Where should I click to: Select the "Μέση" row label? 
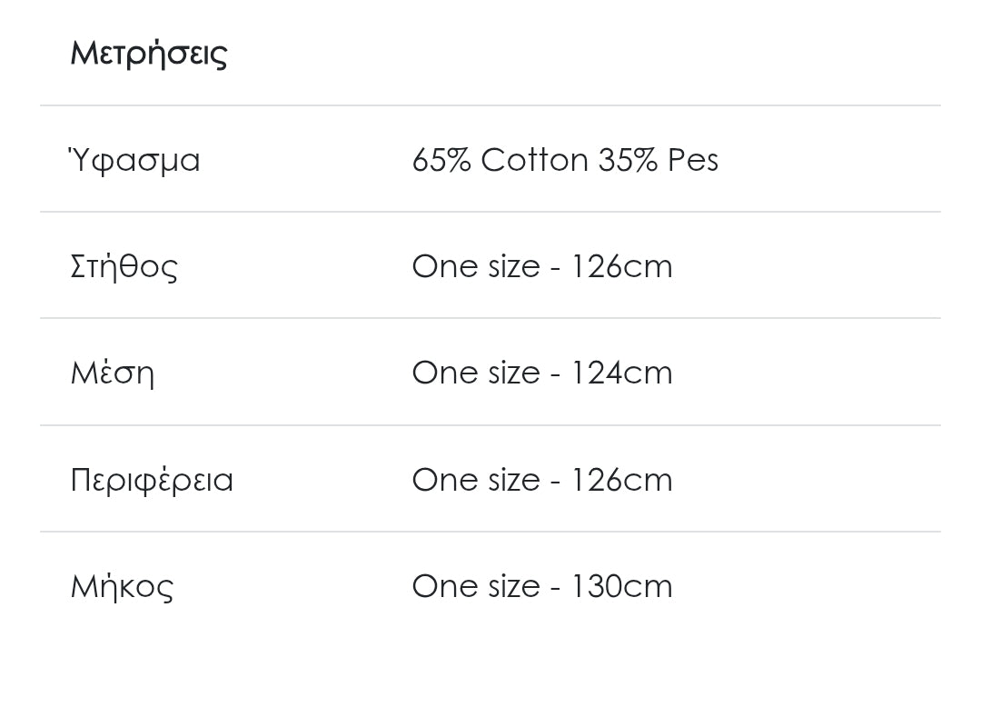(x=112, y=373)
